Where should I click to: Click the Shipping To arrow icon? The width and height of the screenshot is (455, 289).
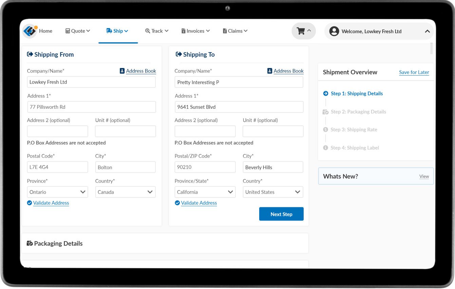tap(179, 54)
